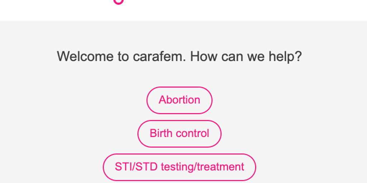Click the "How can we help?" question text
The width and height of the screenshot is (367, 183).
coord(246,56)
